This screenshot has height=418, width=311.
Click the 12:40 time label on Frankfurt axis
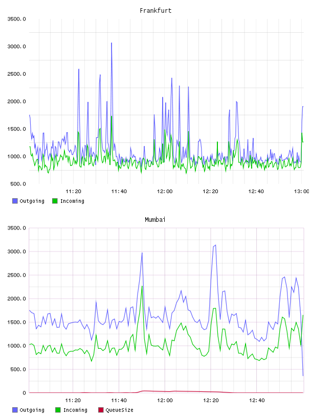click(256, 192)
